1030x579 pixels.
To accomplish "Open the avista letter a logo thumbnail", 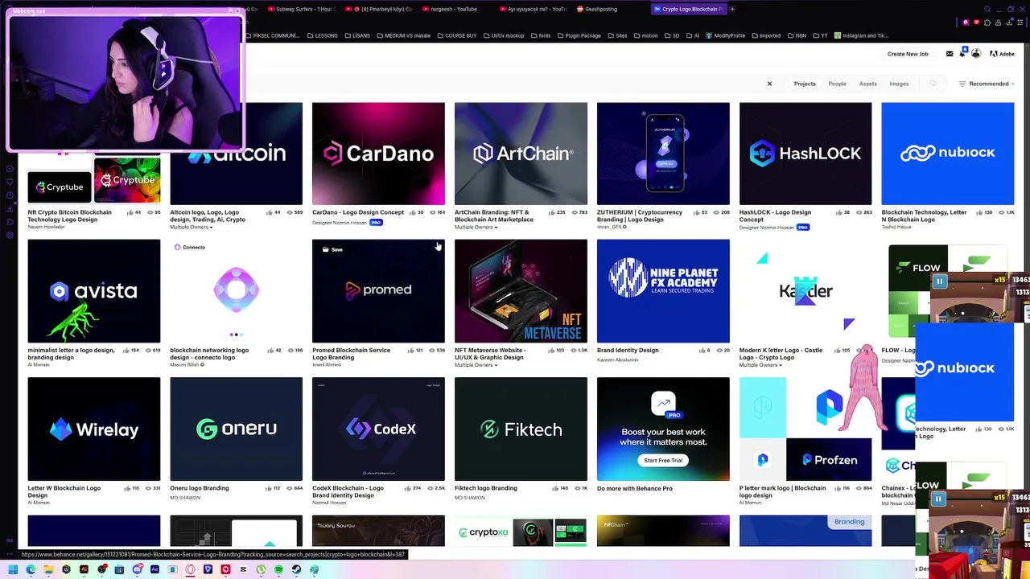I will pyautogui.click(x=94, y=291).
